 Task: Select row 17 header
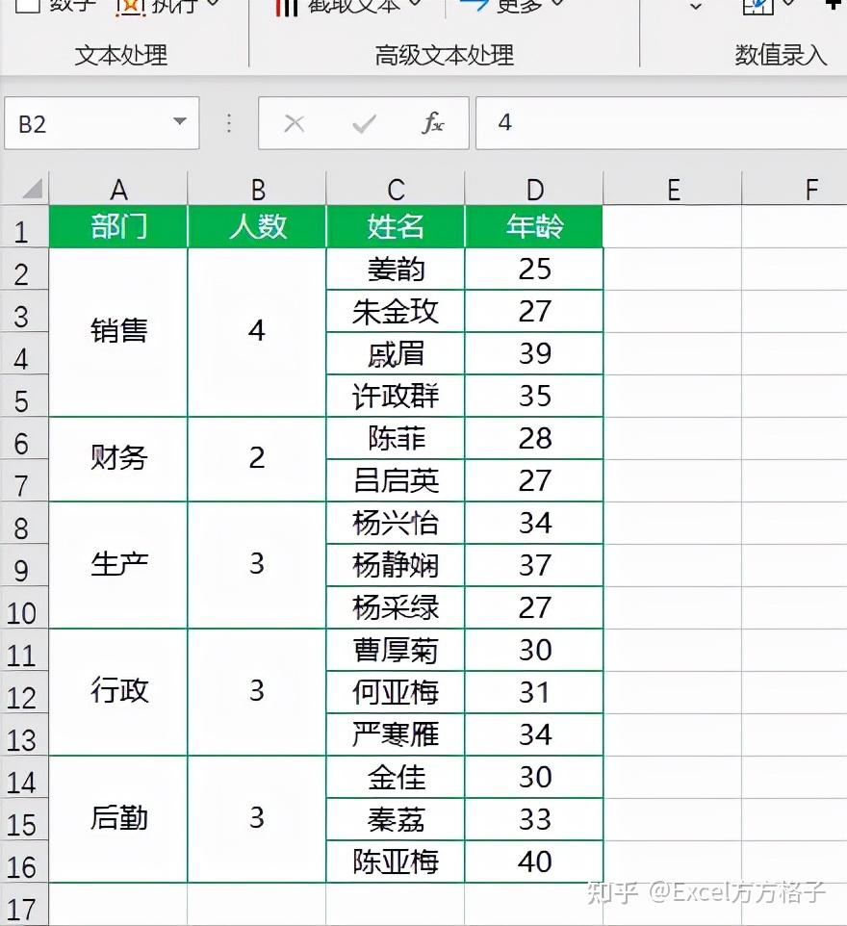[24, 905]
